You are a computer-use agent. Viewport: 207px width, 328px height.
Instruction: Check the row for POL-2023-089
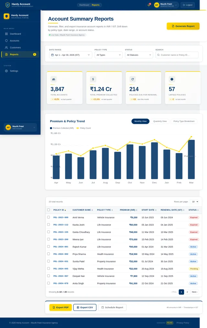point(49,217)
